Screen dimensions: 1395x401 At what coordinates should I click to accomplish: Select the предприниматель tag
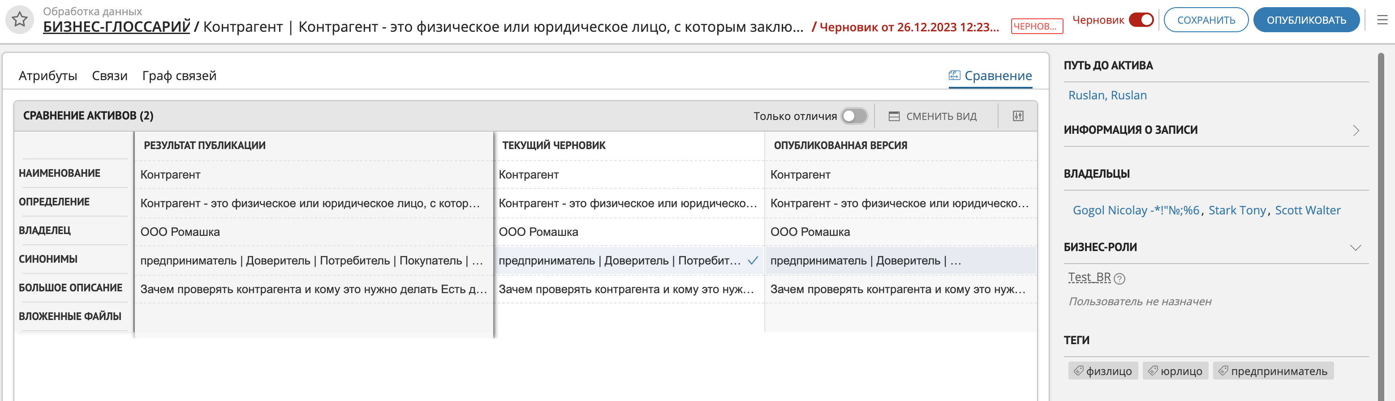tap(1273, 371)
